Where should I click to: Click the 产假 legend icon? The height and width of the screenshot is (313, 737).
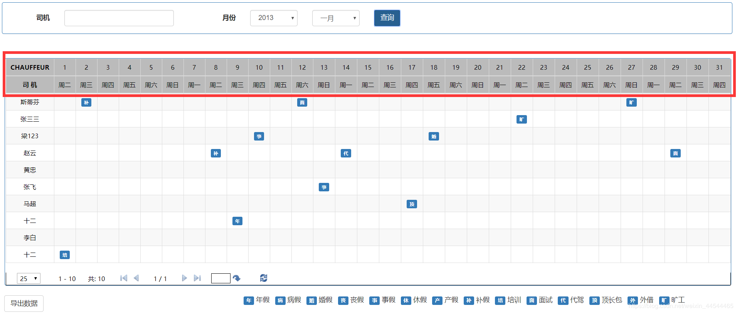coord(437,300)
